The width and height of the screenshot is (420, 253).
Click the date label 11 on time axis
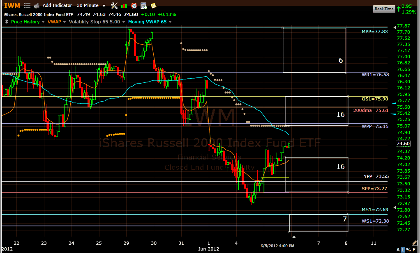[x=374, y=243]
